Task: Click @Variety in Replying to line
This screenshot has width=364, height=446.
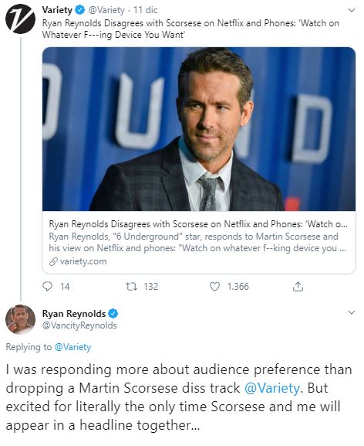Action: click(x=72, y=347)
